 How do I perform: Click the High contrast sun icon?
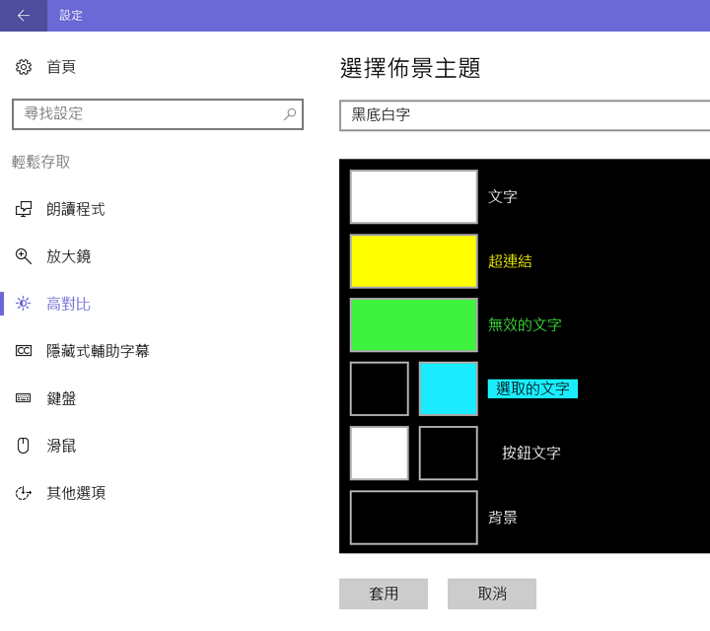[x=24, y=304]
